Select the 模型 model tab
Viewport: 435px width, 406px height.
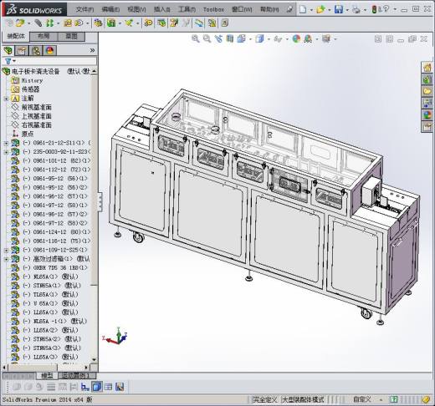pyautogui.click(x=47, y=376)
